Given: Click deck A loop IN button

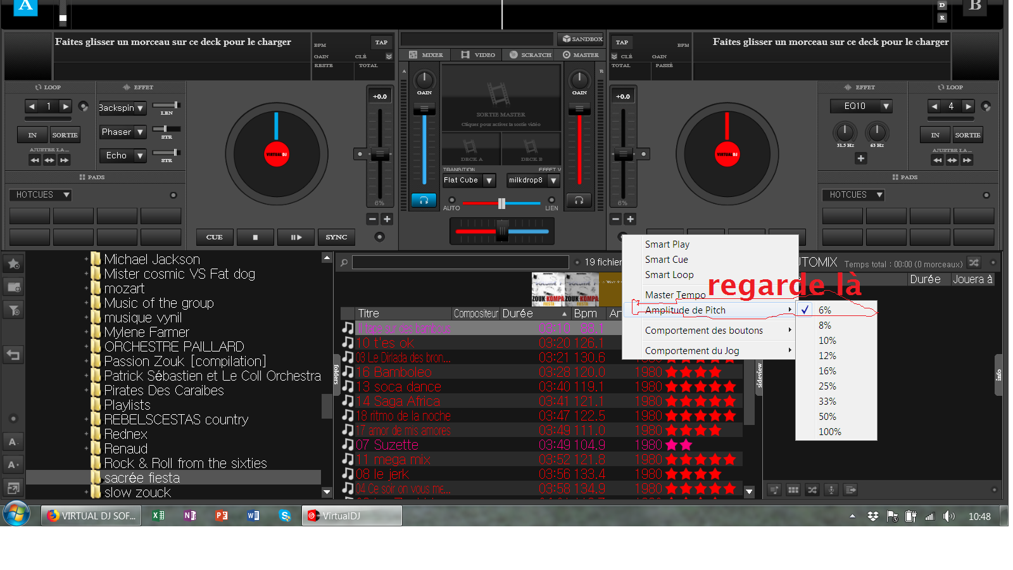Looking at the screenshot, I should point(32,135).
